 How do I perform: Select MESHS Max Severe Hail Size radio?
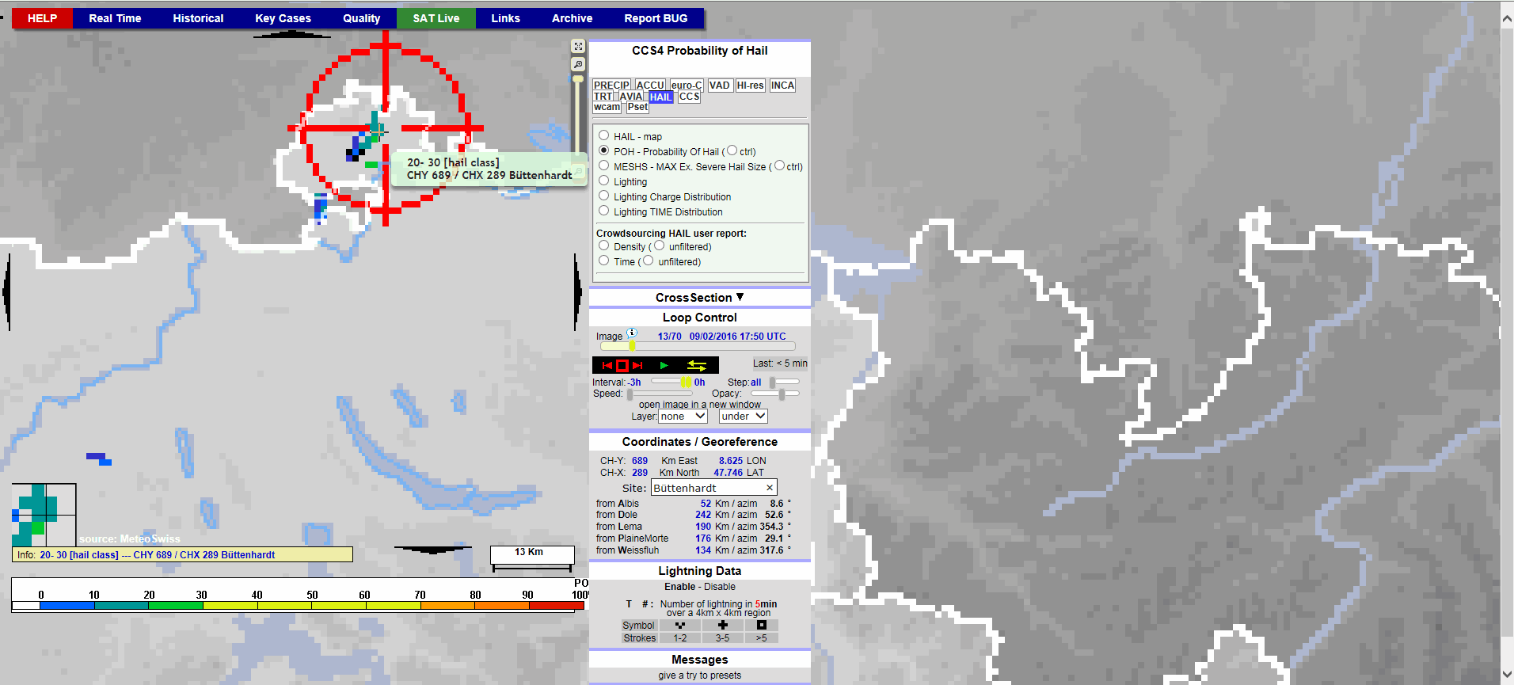[604, 166]
